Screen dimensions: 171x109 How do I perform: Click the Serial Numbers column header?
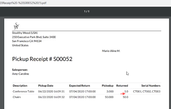click(x=151, y=86)
